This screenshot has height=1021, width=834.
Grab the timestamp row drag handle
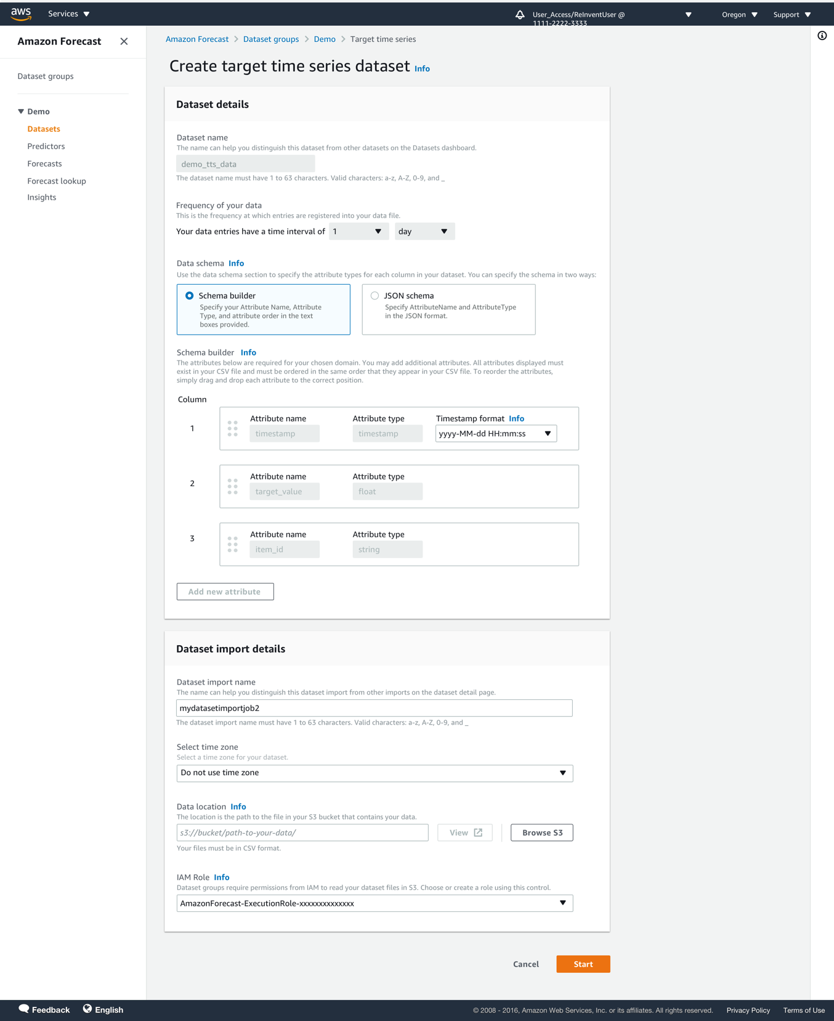point(233,428)
